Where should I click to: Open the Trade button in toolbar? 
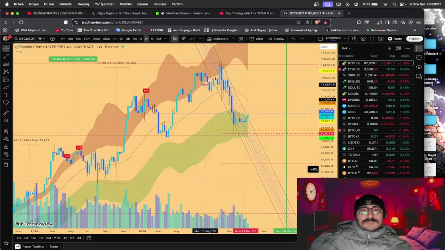[395, 39]
